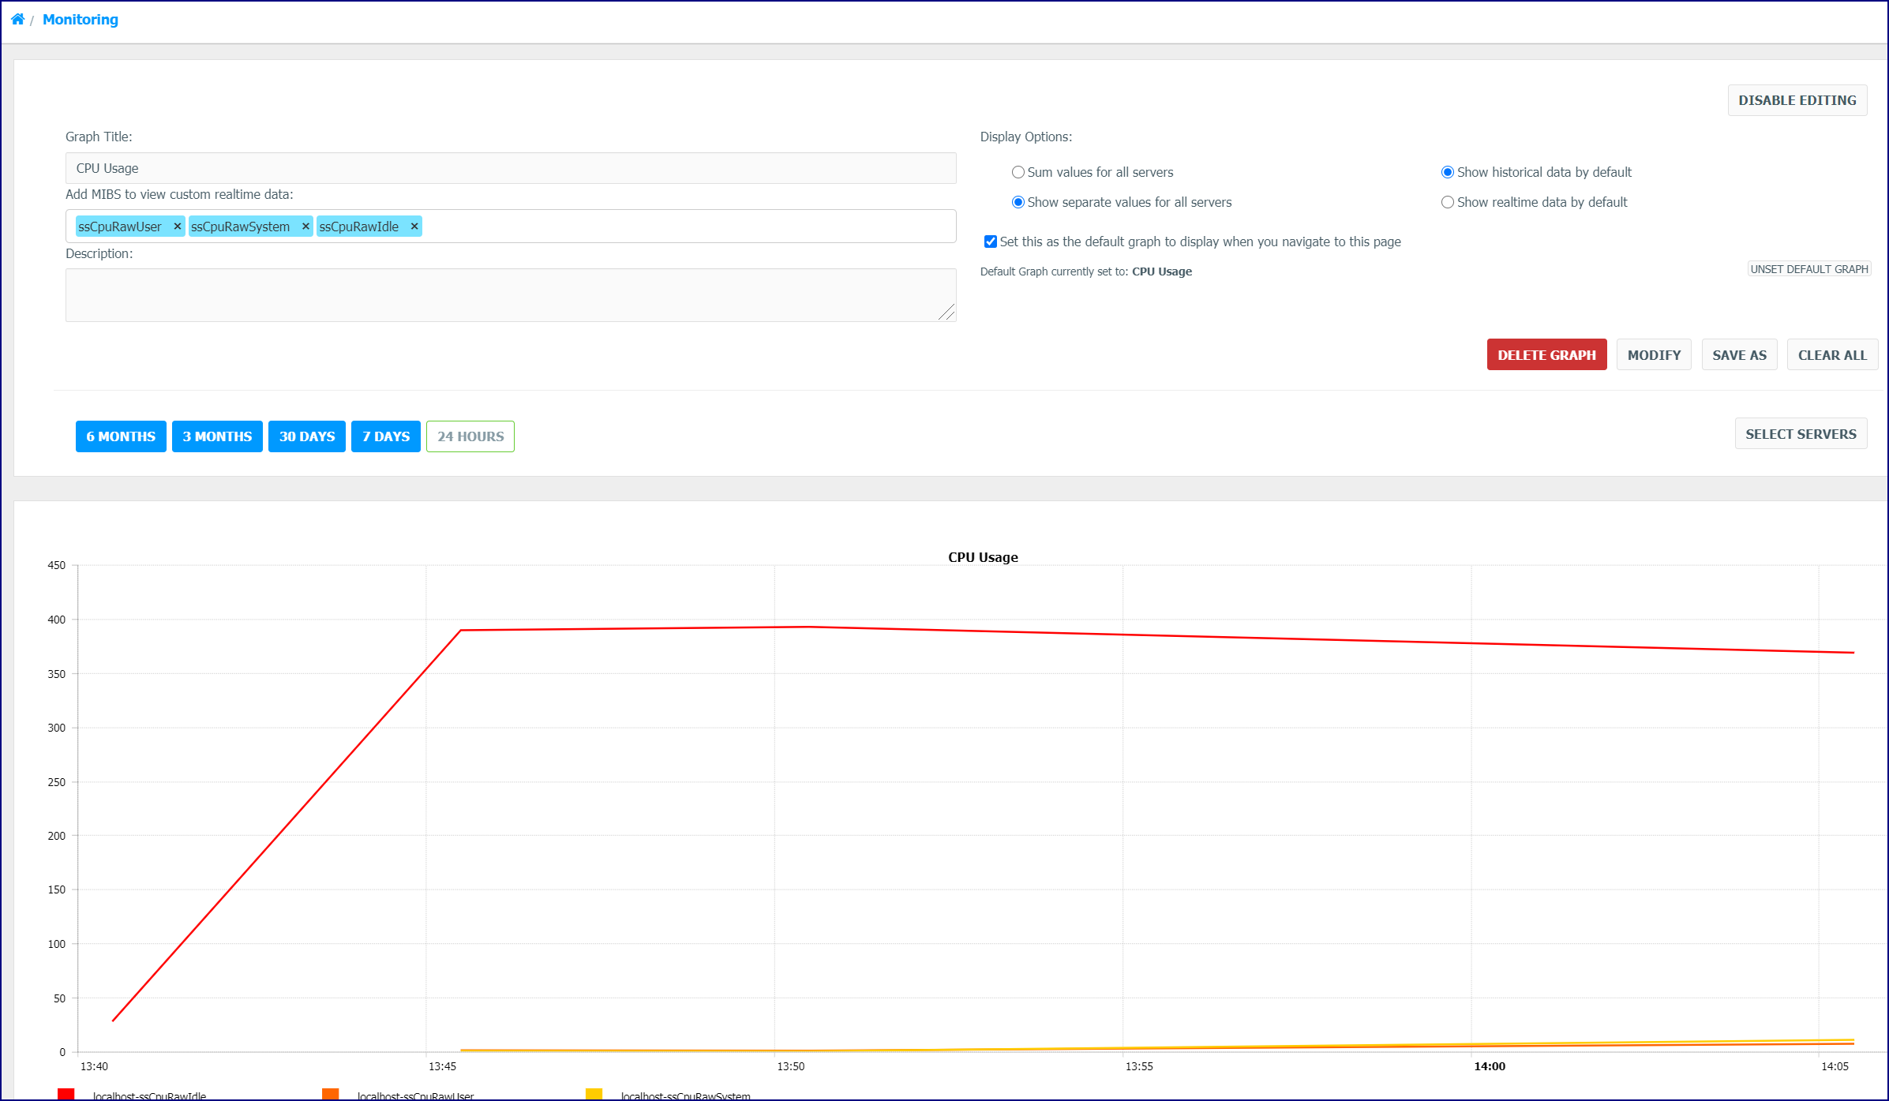The width and height of the screenshot is (1889, 1101).
Task: Choose Show realtime data by default
Action: click(1448, 202)
